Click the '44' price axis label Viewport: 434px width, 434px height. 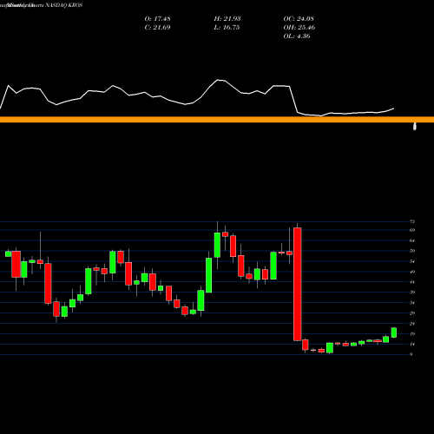[x=412, y=282]
